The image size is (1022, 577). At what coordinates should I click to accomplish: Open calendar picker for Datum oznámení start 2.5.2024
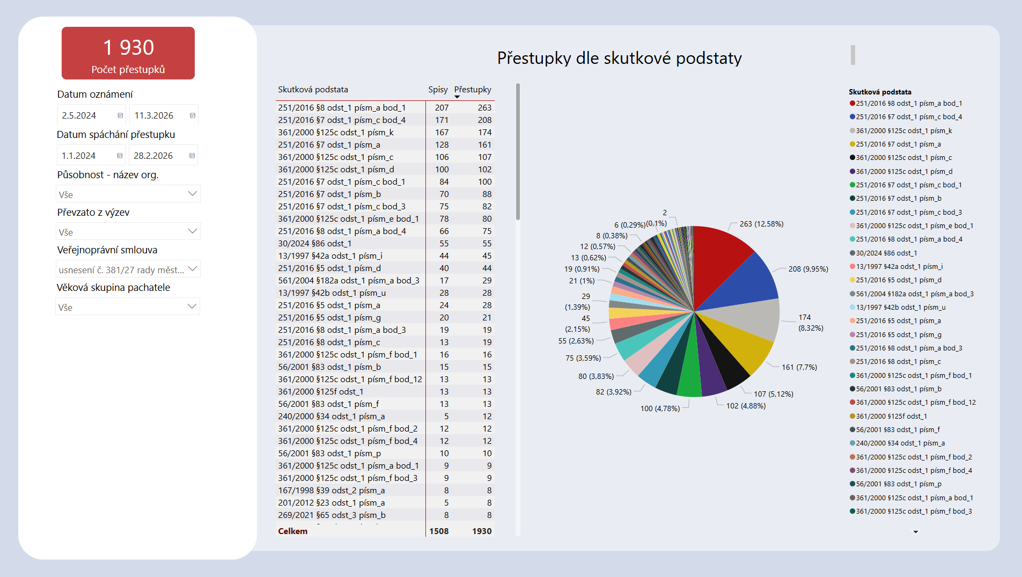(120, 115)
